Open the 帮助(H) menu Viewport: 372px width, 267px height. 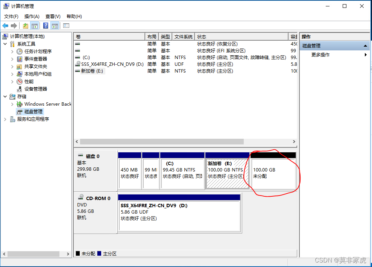point(74,17)
